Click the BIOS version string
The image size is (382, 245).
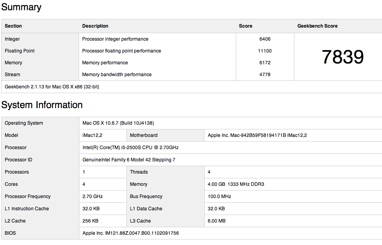tap(130, 233)
